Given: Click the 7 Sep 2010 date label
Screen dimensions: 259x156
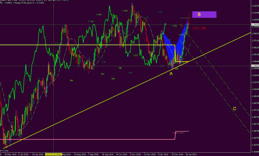Looking at the screenshot, I should (94, 154).
